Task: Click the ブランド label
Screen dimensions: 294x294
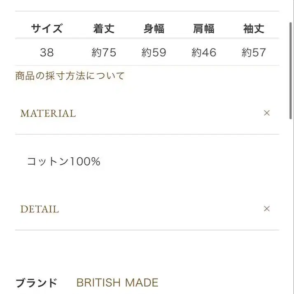Action: point(36,283)
